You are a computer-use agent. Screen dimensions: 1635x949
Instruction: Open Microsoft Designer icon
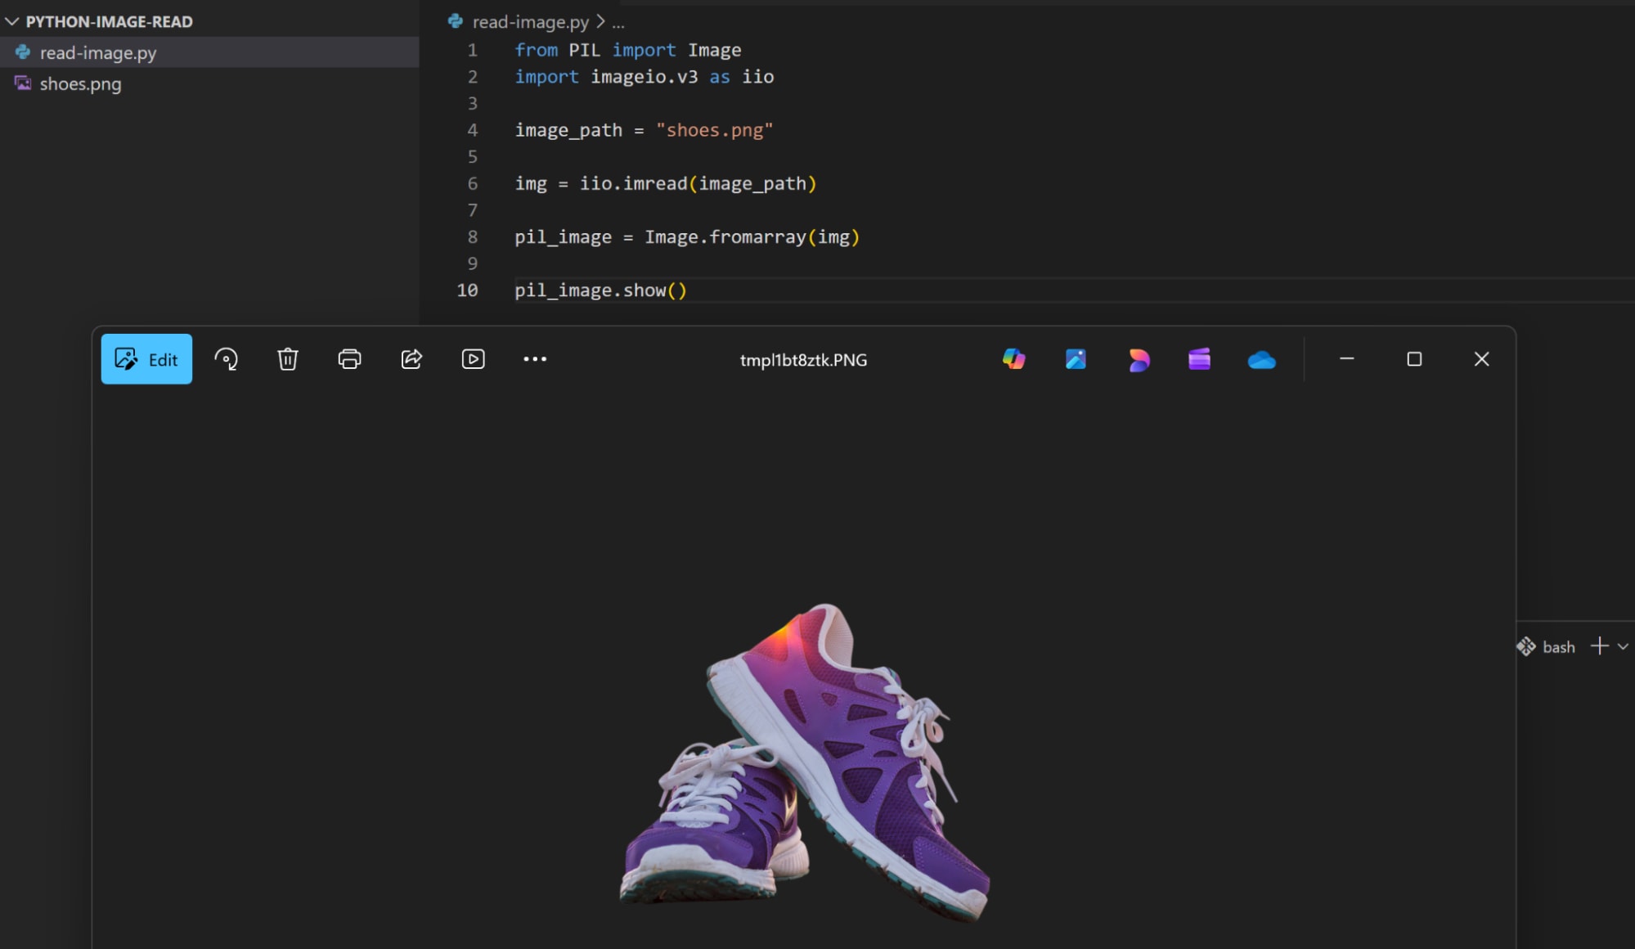[x=1138, y=359]
